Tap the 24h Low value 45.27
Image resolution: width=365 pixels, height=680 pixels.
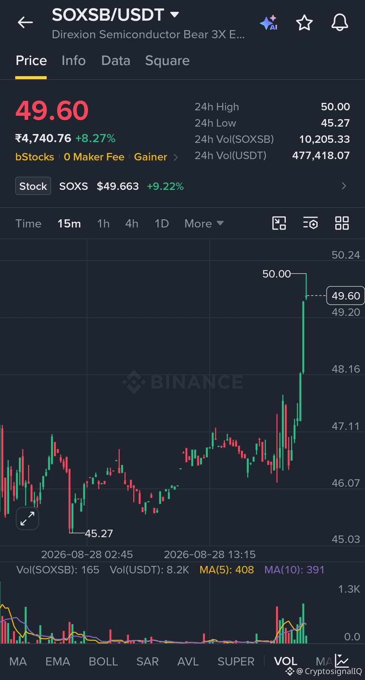335,123
